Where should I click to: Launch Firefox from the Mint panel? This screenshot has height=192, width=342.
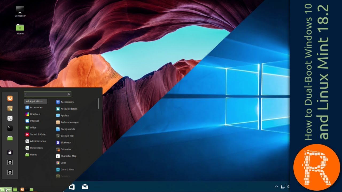(x=22, y=189)
